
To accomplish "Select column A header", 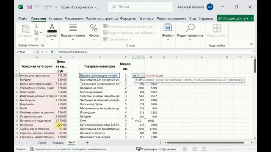I will click(x=37, y=57).
